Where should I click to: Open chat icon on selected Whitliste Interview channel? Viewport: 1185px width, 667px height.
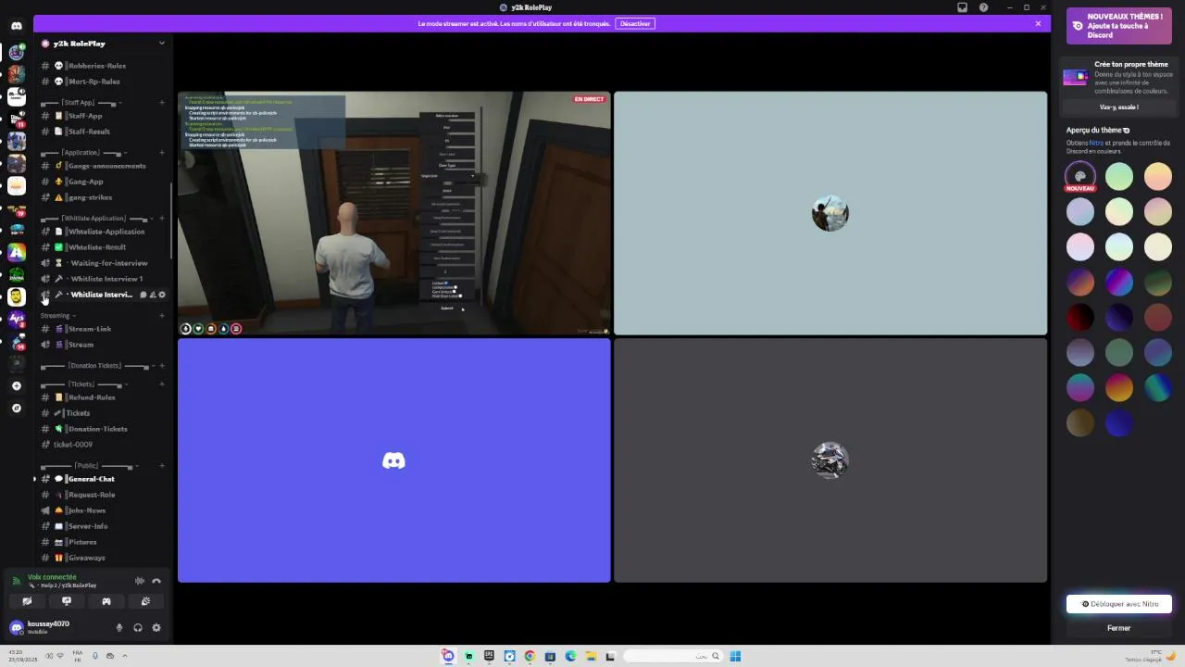tap(143, 295)
